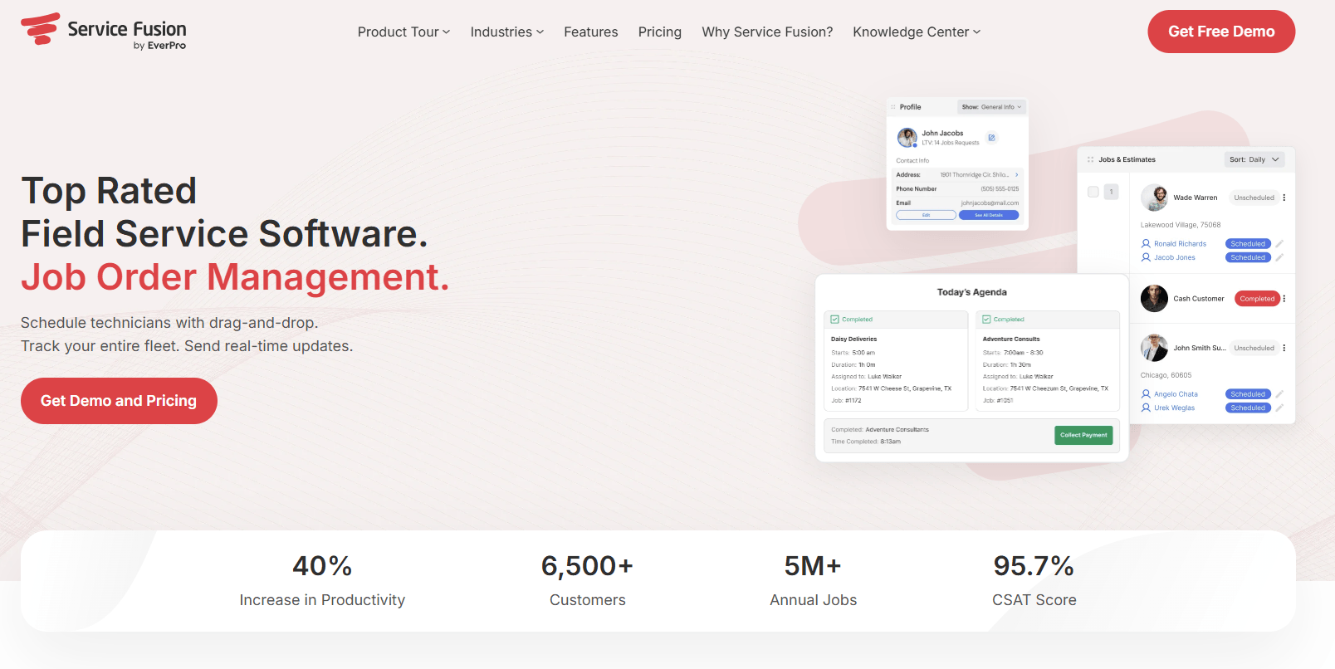This screenshot has height=669, width=1335.
Task: Open the three-dot menu for Wade Warren
Action: tap(1284, 198)
